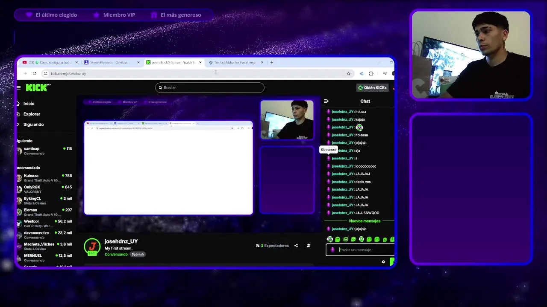Go forward in browser history
Screen dimensions: 547x307
pyautogui.click(x=25, y=73)
